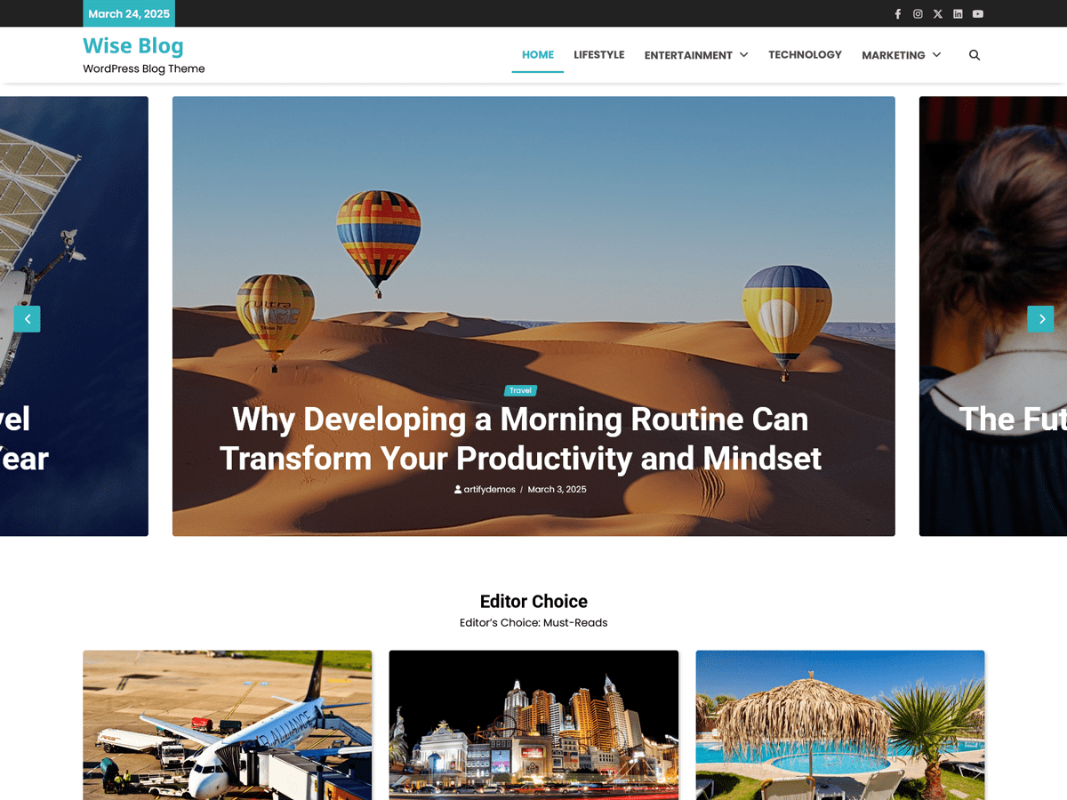
Task: Go back a slide with the left arrow
Action: click(27, 318)
